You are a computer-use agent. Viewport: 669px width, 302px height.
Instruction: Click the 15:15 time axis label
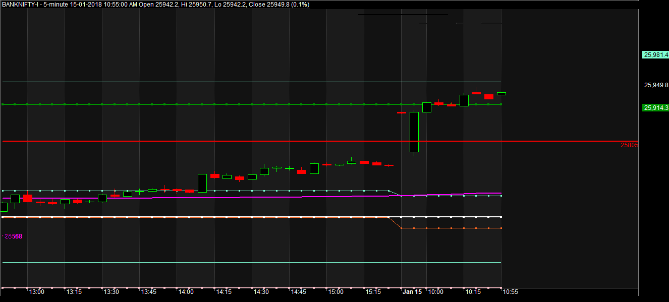point(373,292)
